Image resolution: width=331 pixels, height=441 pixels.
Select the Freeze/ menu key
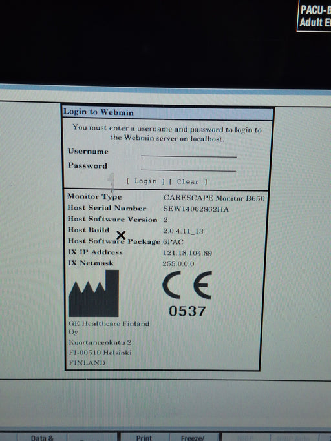point(194,436)
